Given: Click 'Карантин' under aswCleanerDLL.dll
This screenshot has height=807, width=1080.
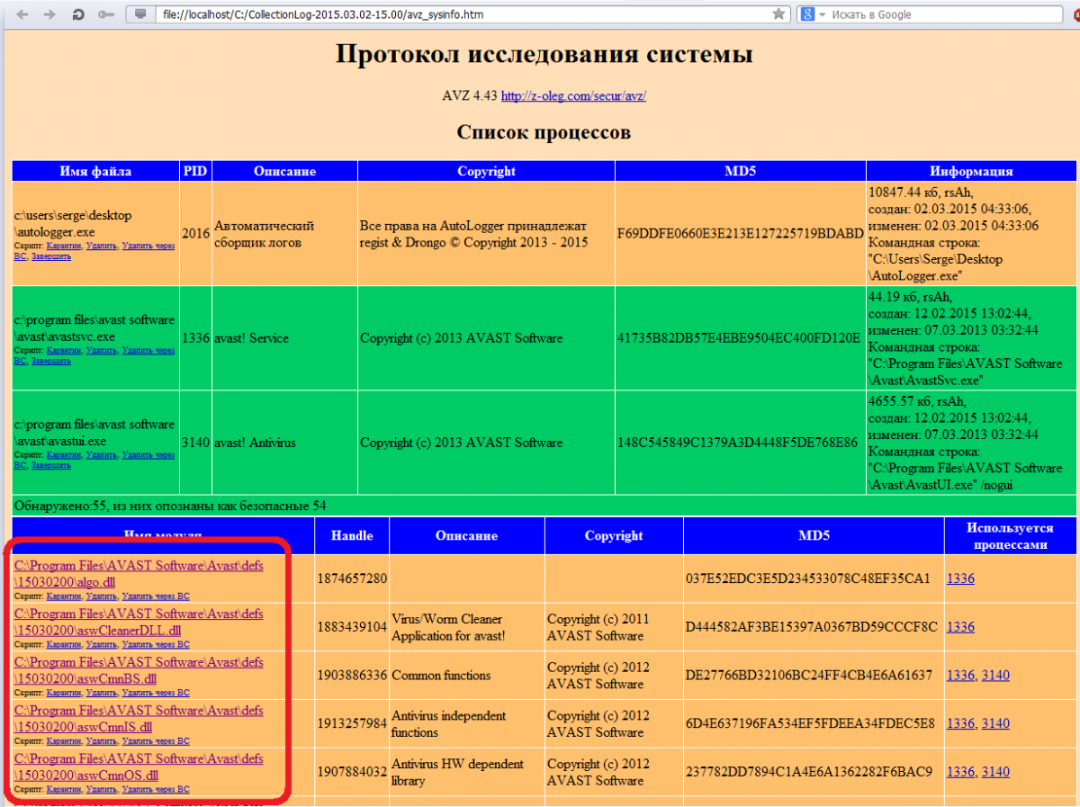Looking at the screenshot, I should pos(63,644).
